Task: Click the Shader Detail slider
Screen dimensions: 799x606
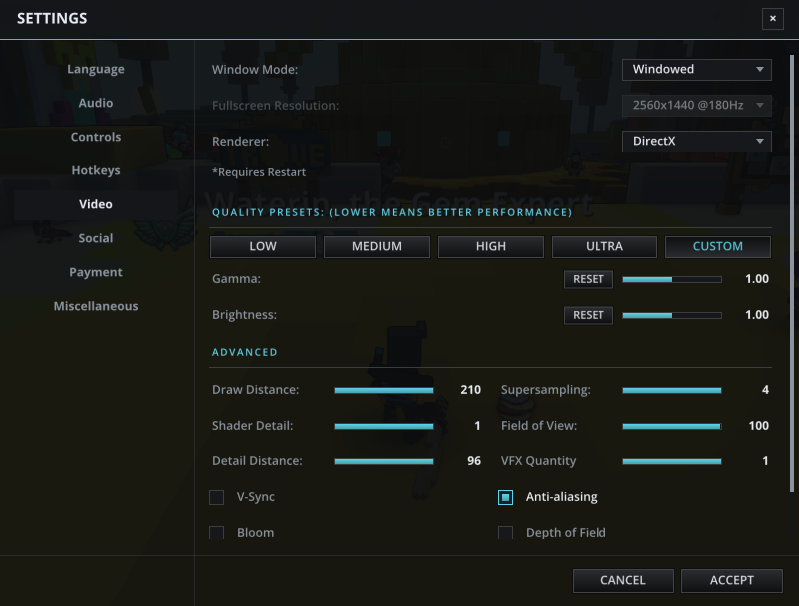Action: coord(384,426)
